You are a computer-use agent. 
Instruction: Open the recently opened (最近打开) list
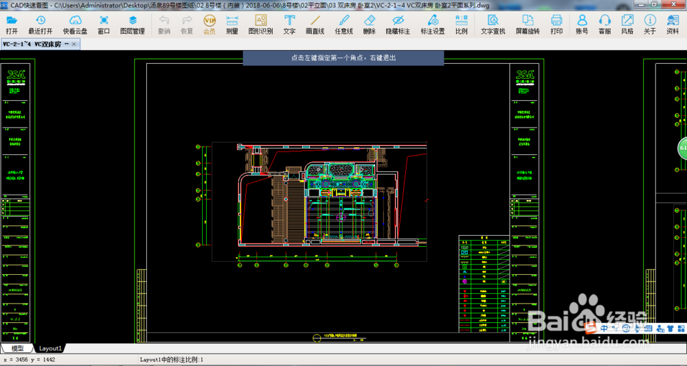(x=40, y=25)
